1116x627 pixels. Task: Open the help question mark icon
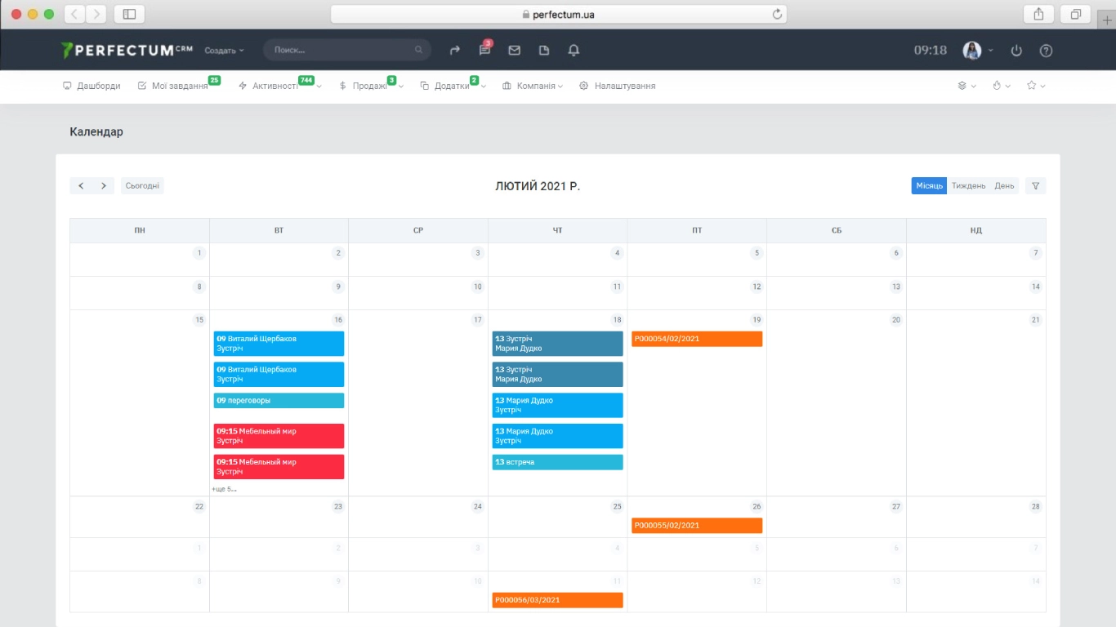pyautogui.click(x=1046, y=51)
